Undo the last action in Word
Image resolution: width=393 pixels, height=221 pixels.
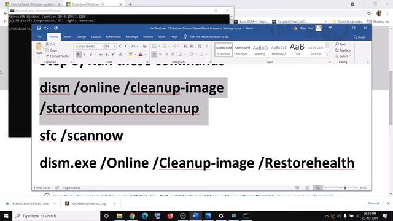click(46, 28)
